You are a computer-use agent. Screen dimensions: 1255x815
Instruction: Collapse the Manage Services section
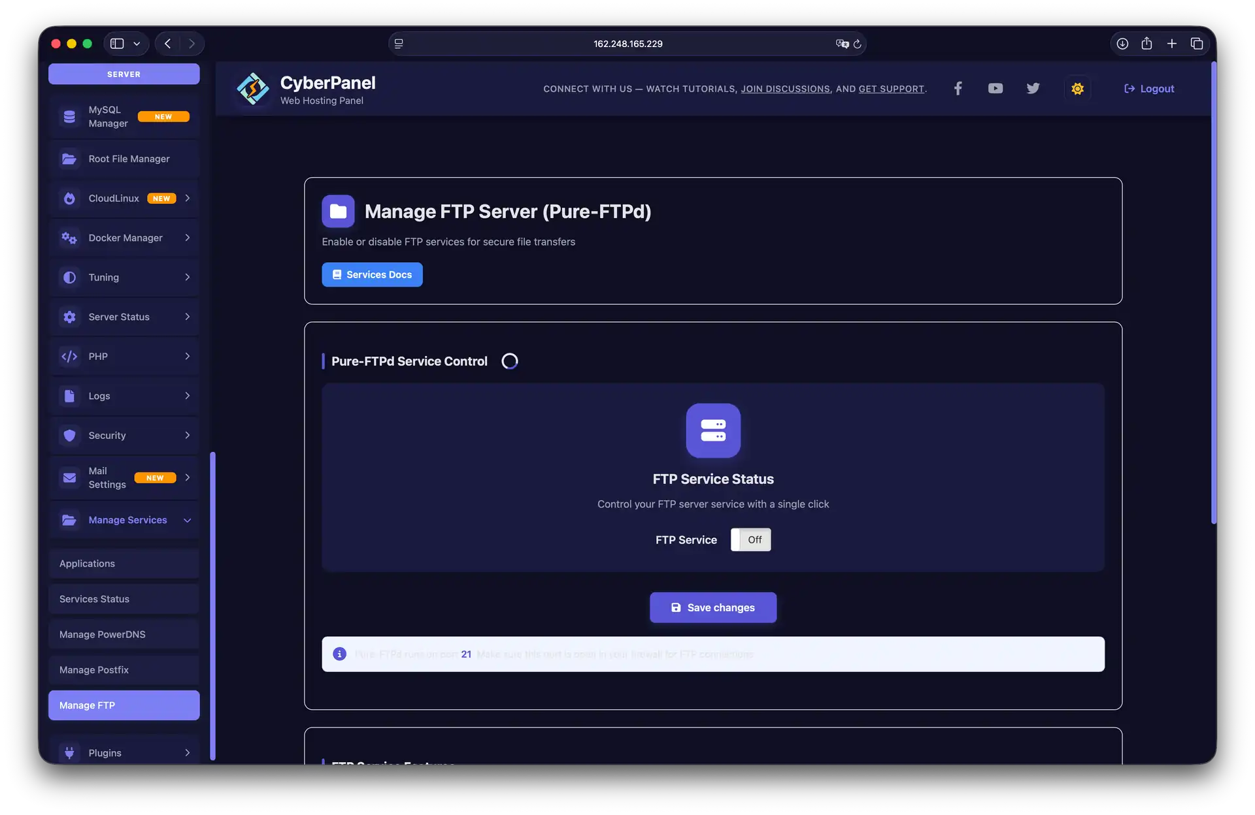coord(187,520)
